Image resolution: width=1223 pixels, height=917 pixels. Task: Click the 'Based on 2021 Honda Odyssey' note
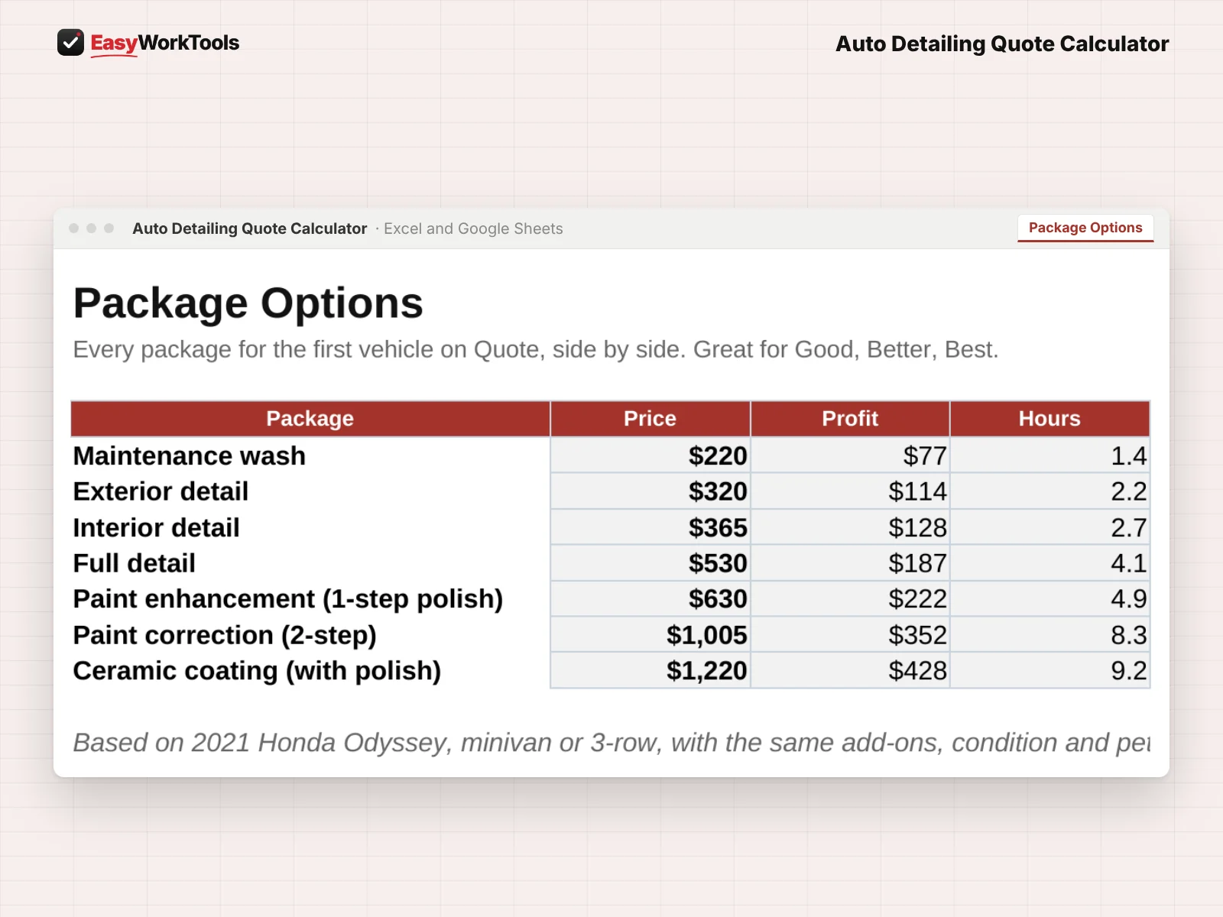611,743
